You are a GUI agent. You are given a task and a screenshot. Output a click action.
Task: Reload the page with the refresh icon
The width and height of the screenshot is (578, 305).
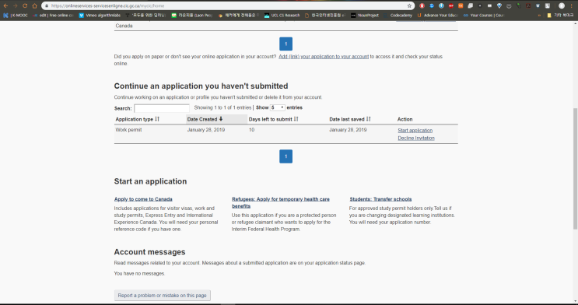25,5
